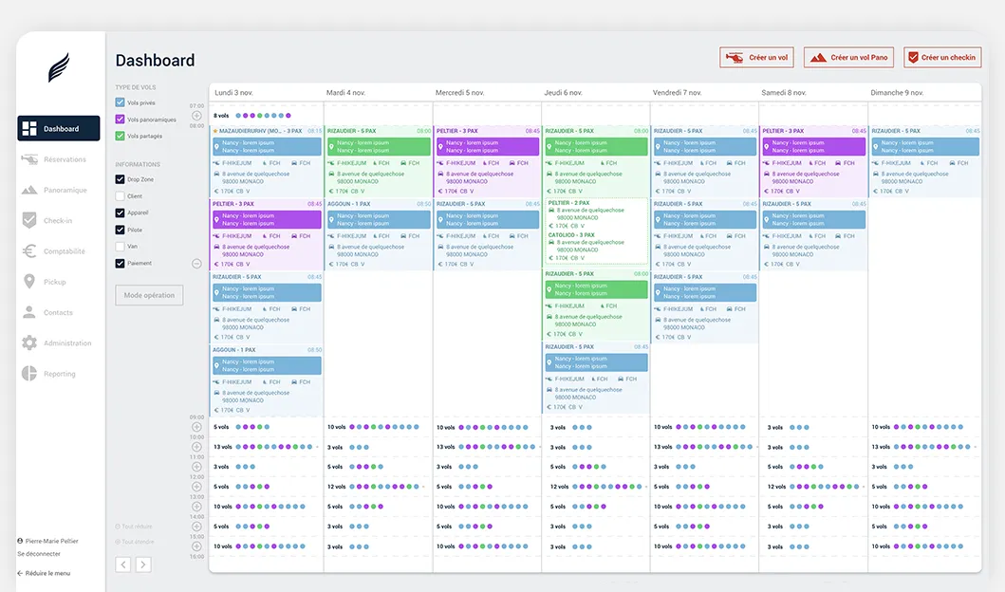Click the Créer un checkin button
The height and width of the screenshot is (592, 1005).
942,57
